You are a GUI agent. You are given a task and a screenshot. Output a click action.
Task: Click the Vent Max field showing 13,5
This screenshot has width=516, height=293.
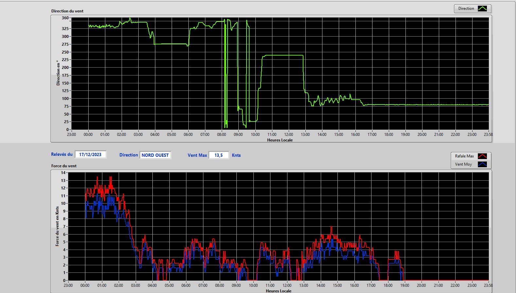(x=218, y=155)
